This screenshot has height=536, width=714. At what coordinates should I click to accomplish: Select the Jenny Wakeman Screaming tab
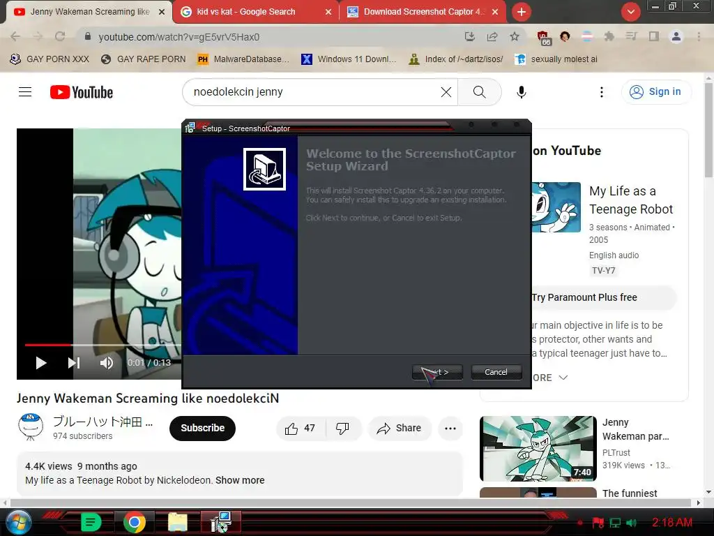click(x=89, y=12)
